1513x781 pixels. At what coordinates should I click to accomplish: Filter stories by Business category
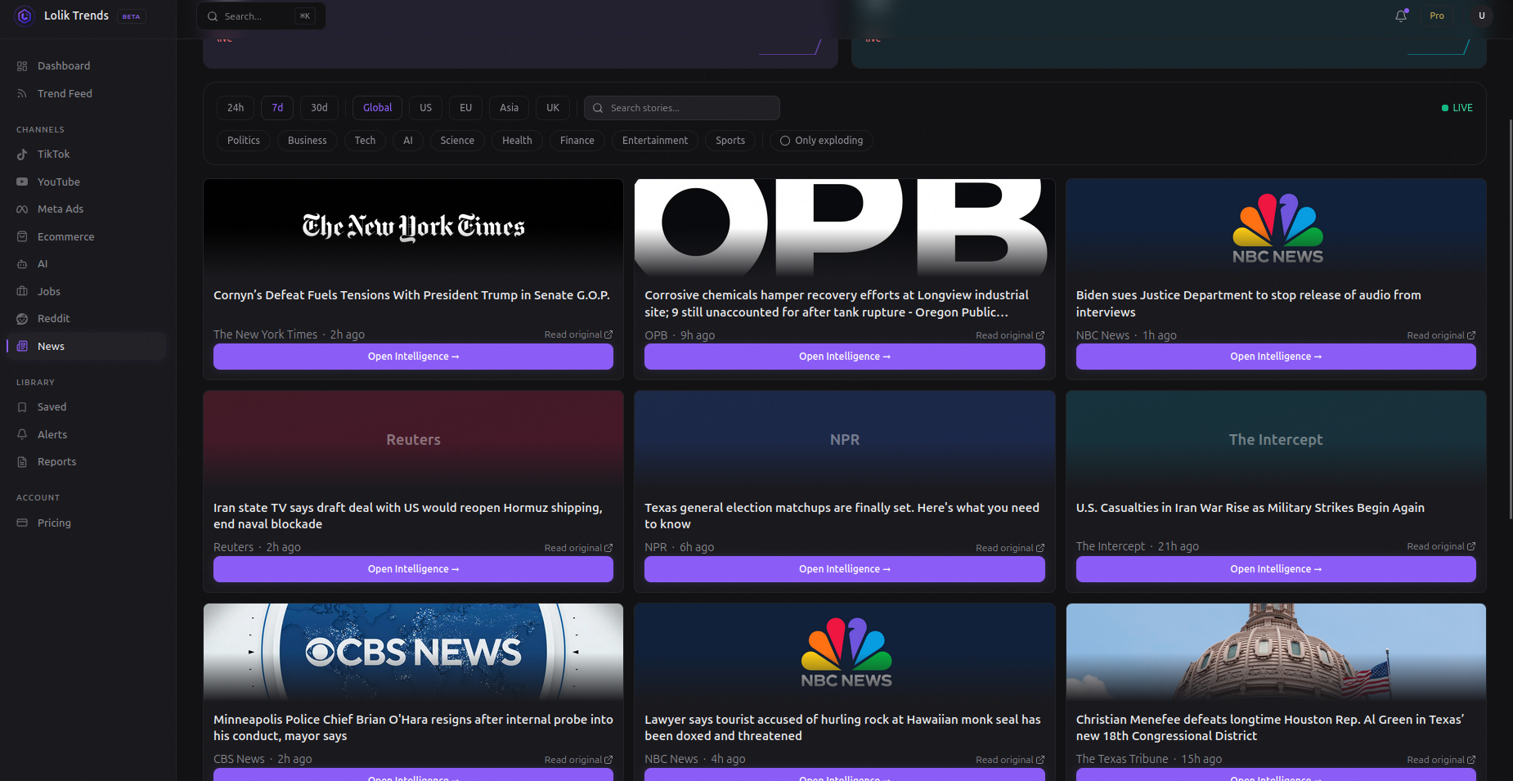pos(308,141)
